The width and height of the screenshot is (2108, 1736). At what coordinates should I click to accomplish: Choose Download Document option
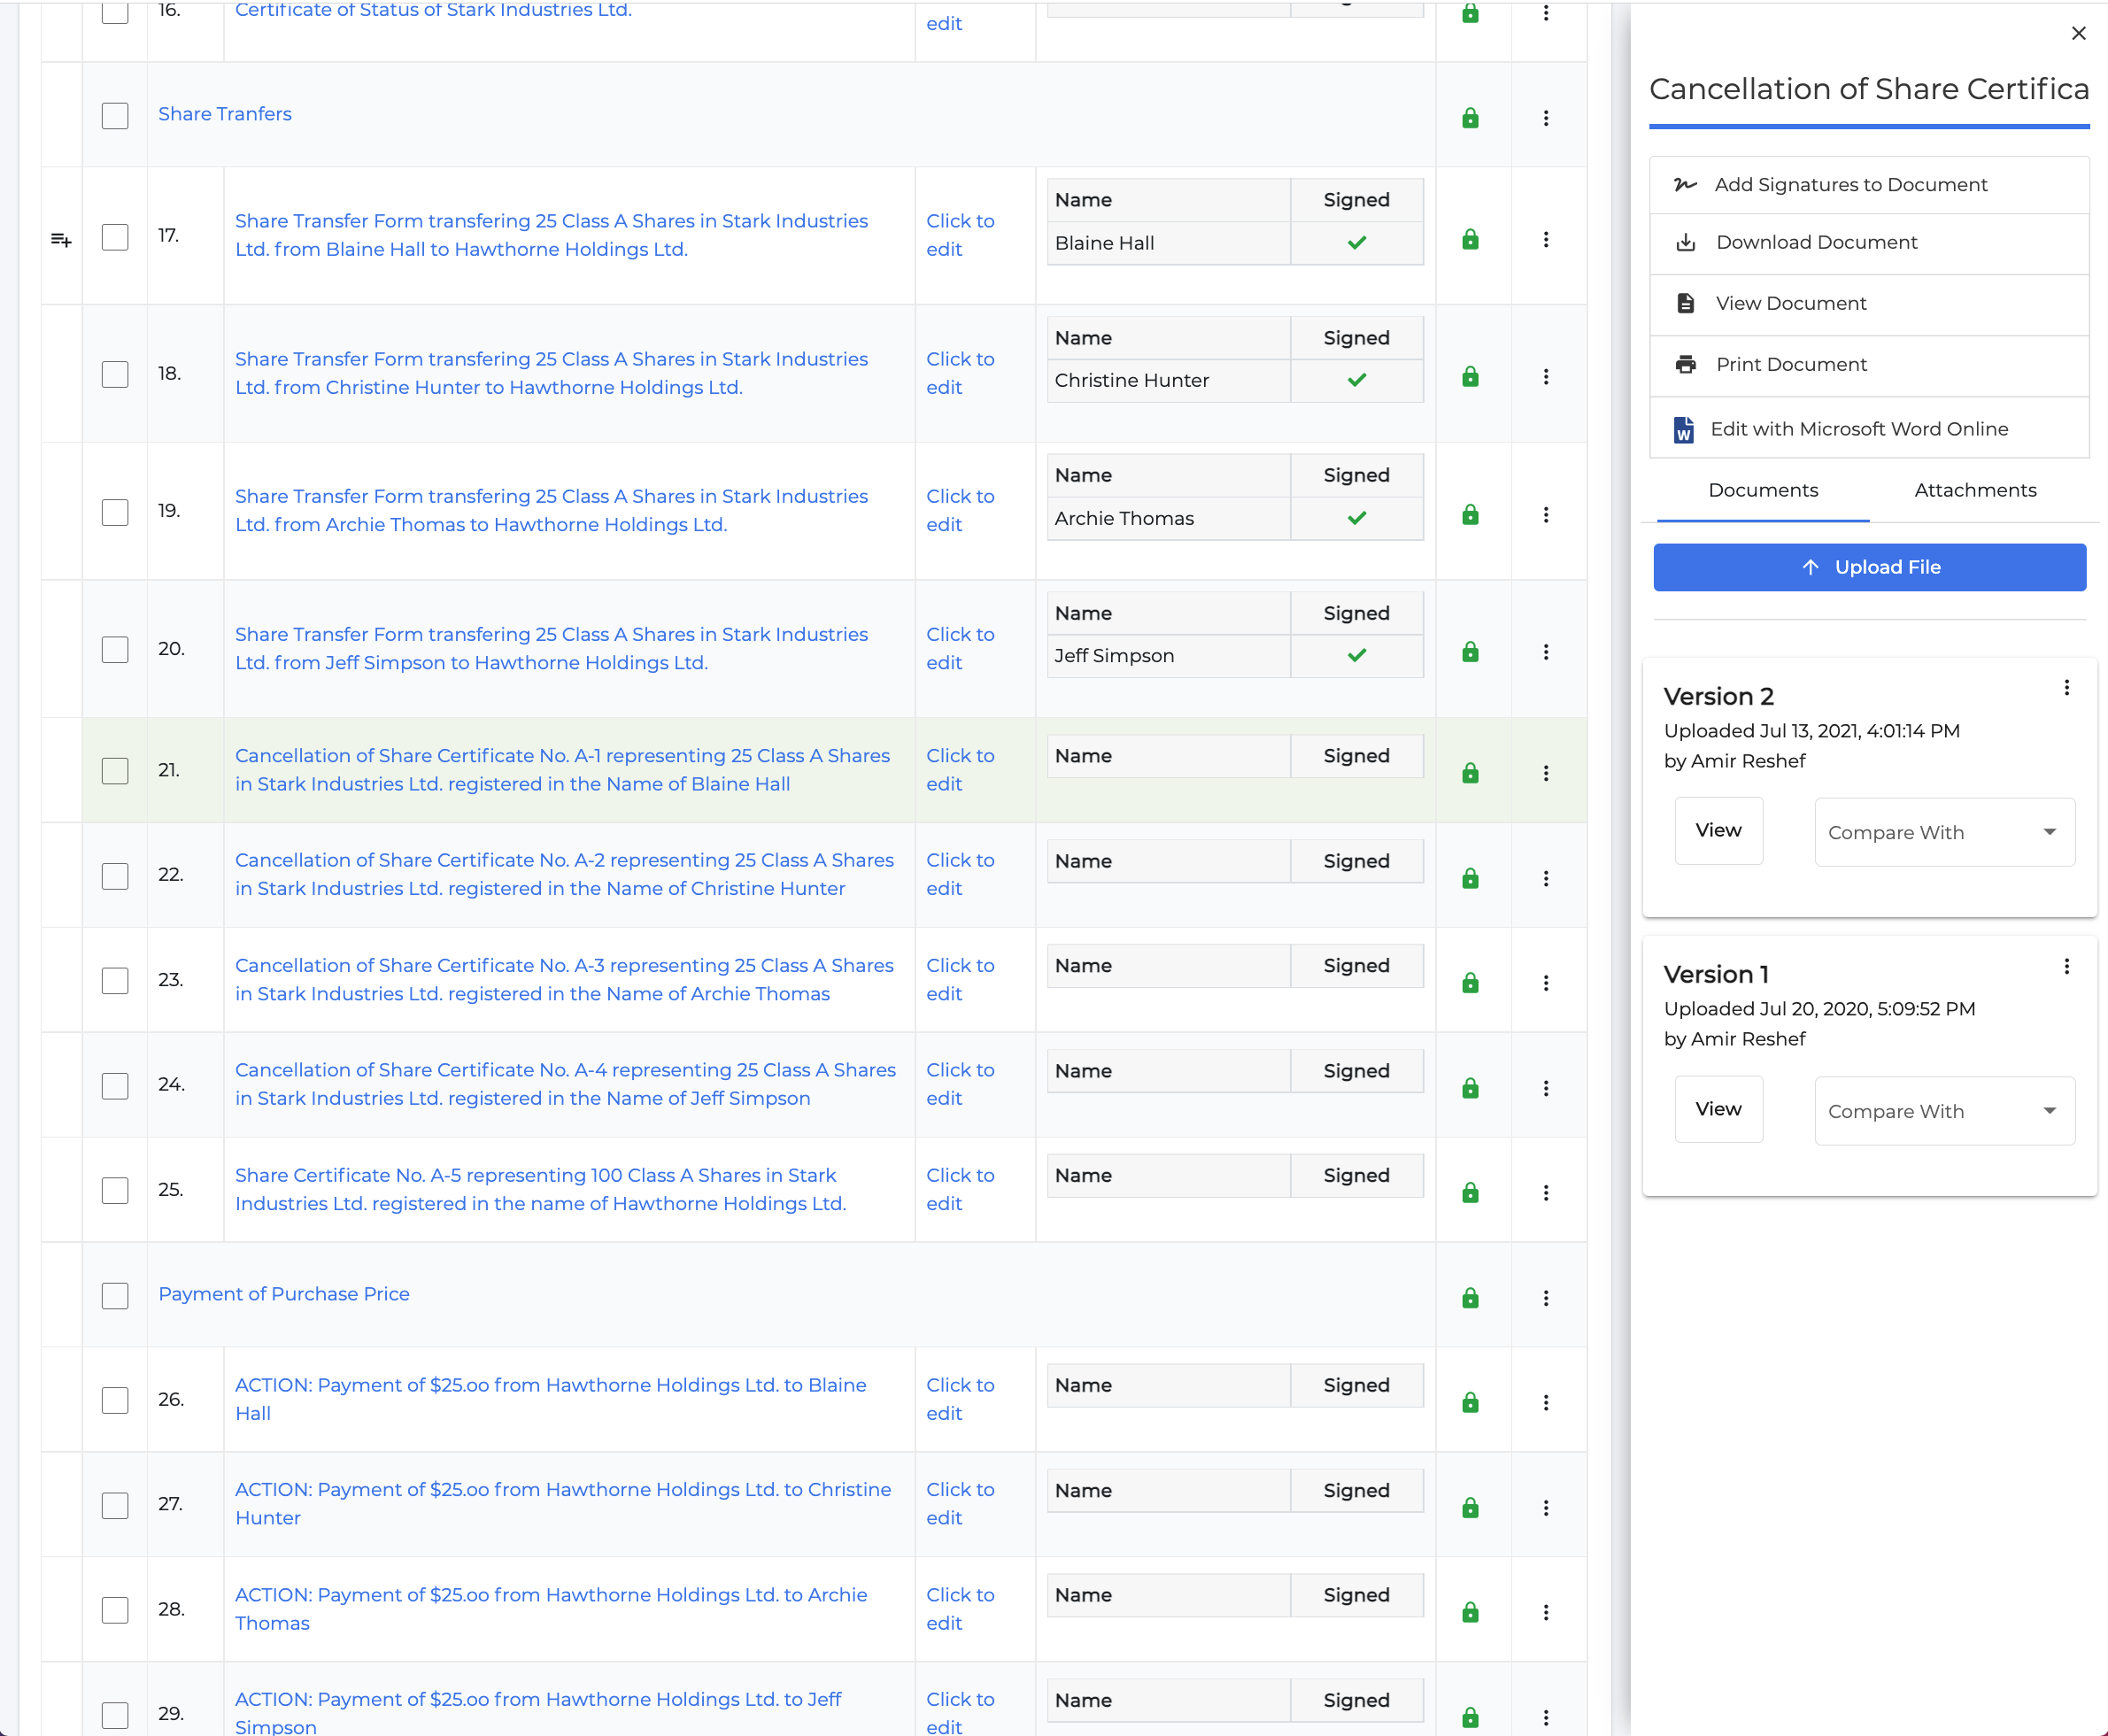(1869, 242)
